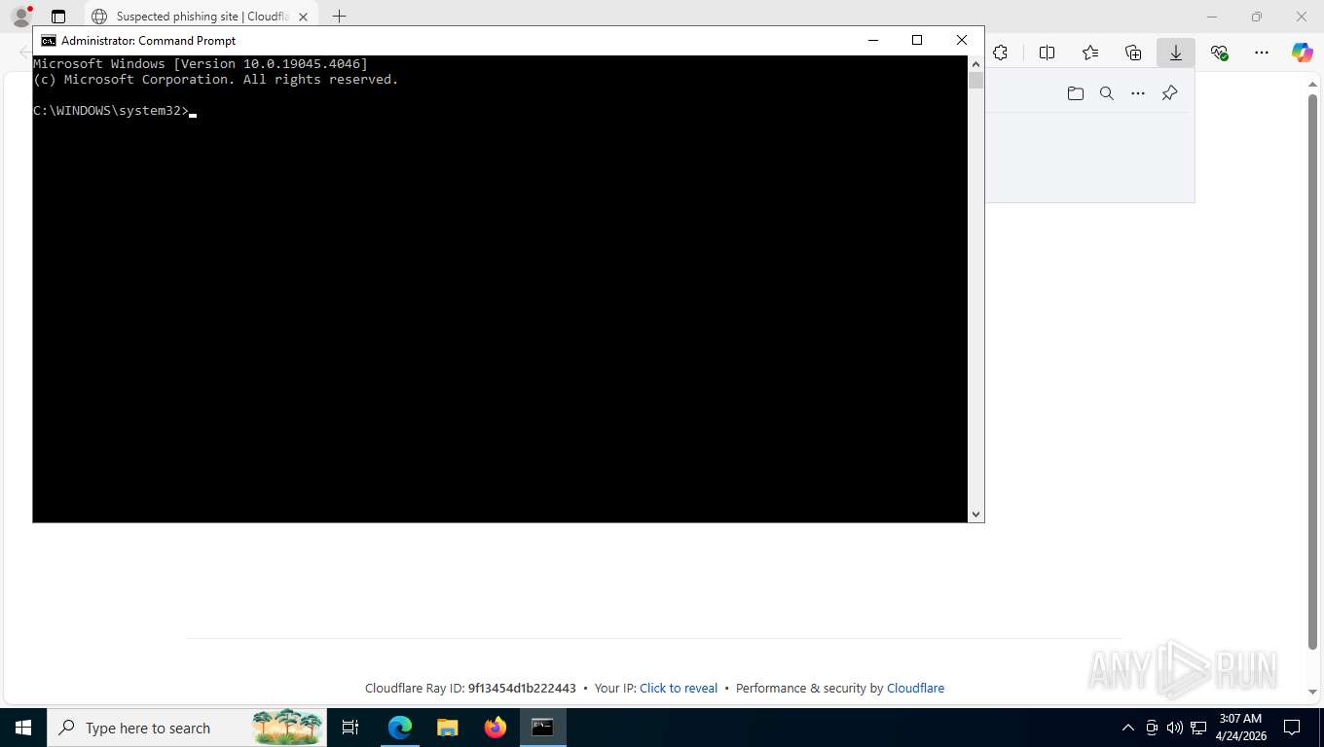Image resolution: width=1324 pixels, height=747 pixels.
Task: Open downloads folder icon in Downloads panel
Action: (x=1076, y=93)
